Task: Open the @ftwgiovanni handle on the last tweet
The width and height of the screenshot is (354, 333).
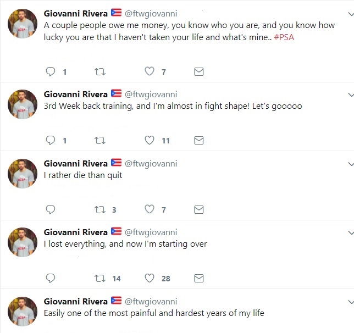Action: point(151,301)
